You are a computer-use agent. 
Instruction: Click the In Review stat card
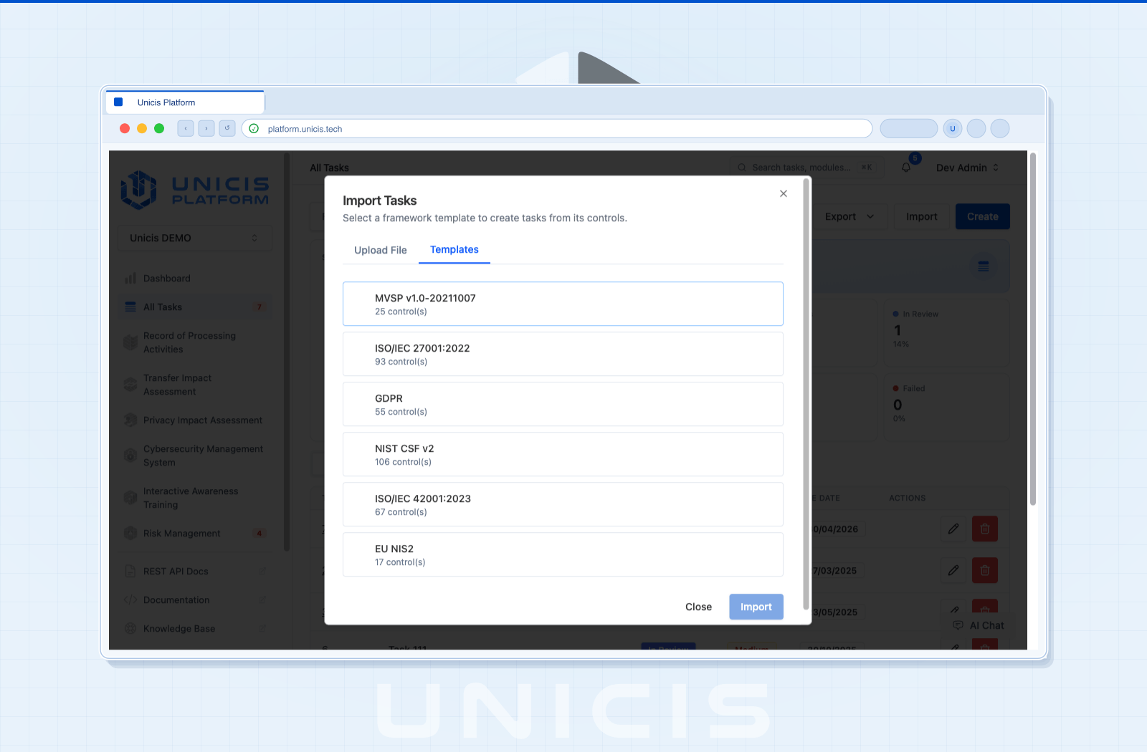point(946,333)
